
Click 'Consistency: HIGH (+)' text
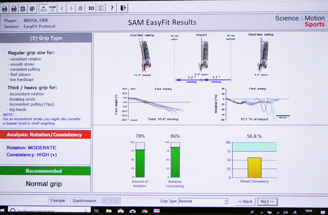pyautogui.click(x=32, y=155)
